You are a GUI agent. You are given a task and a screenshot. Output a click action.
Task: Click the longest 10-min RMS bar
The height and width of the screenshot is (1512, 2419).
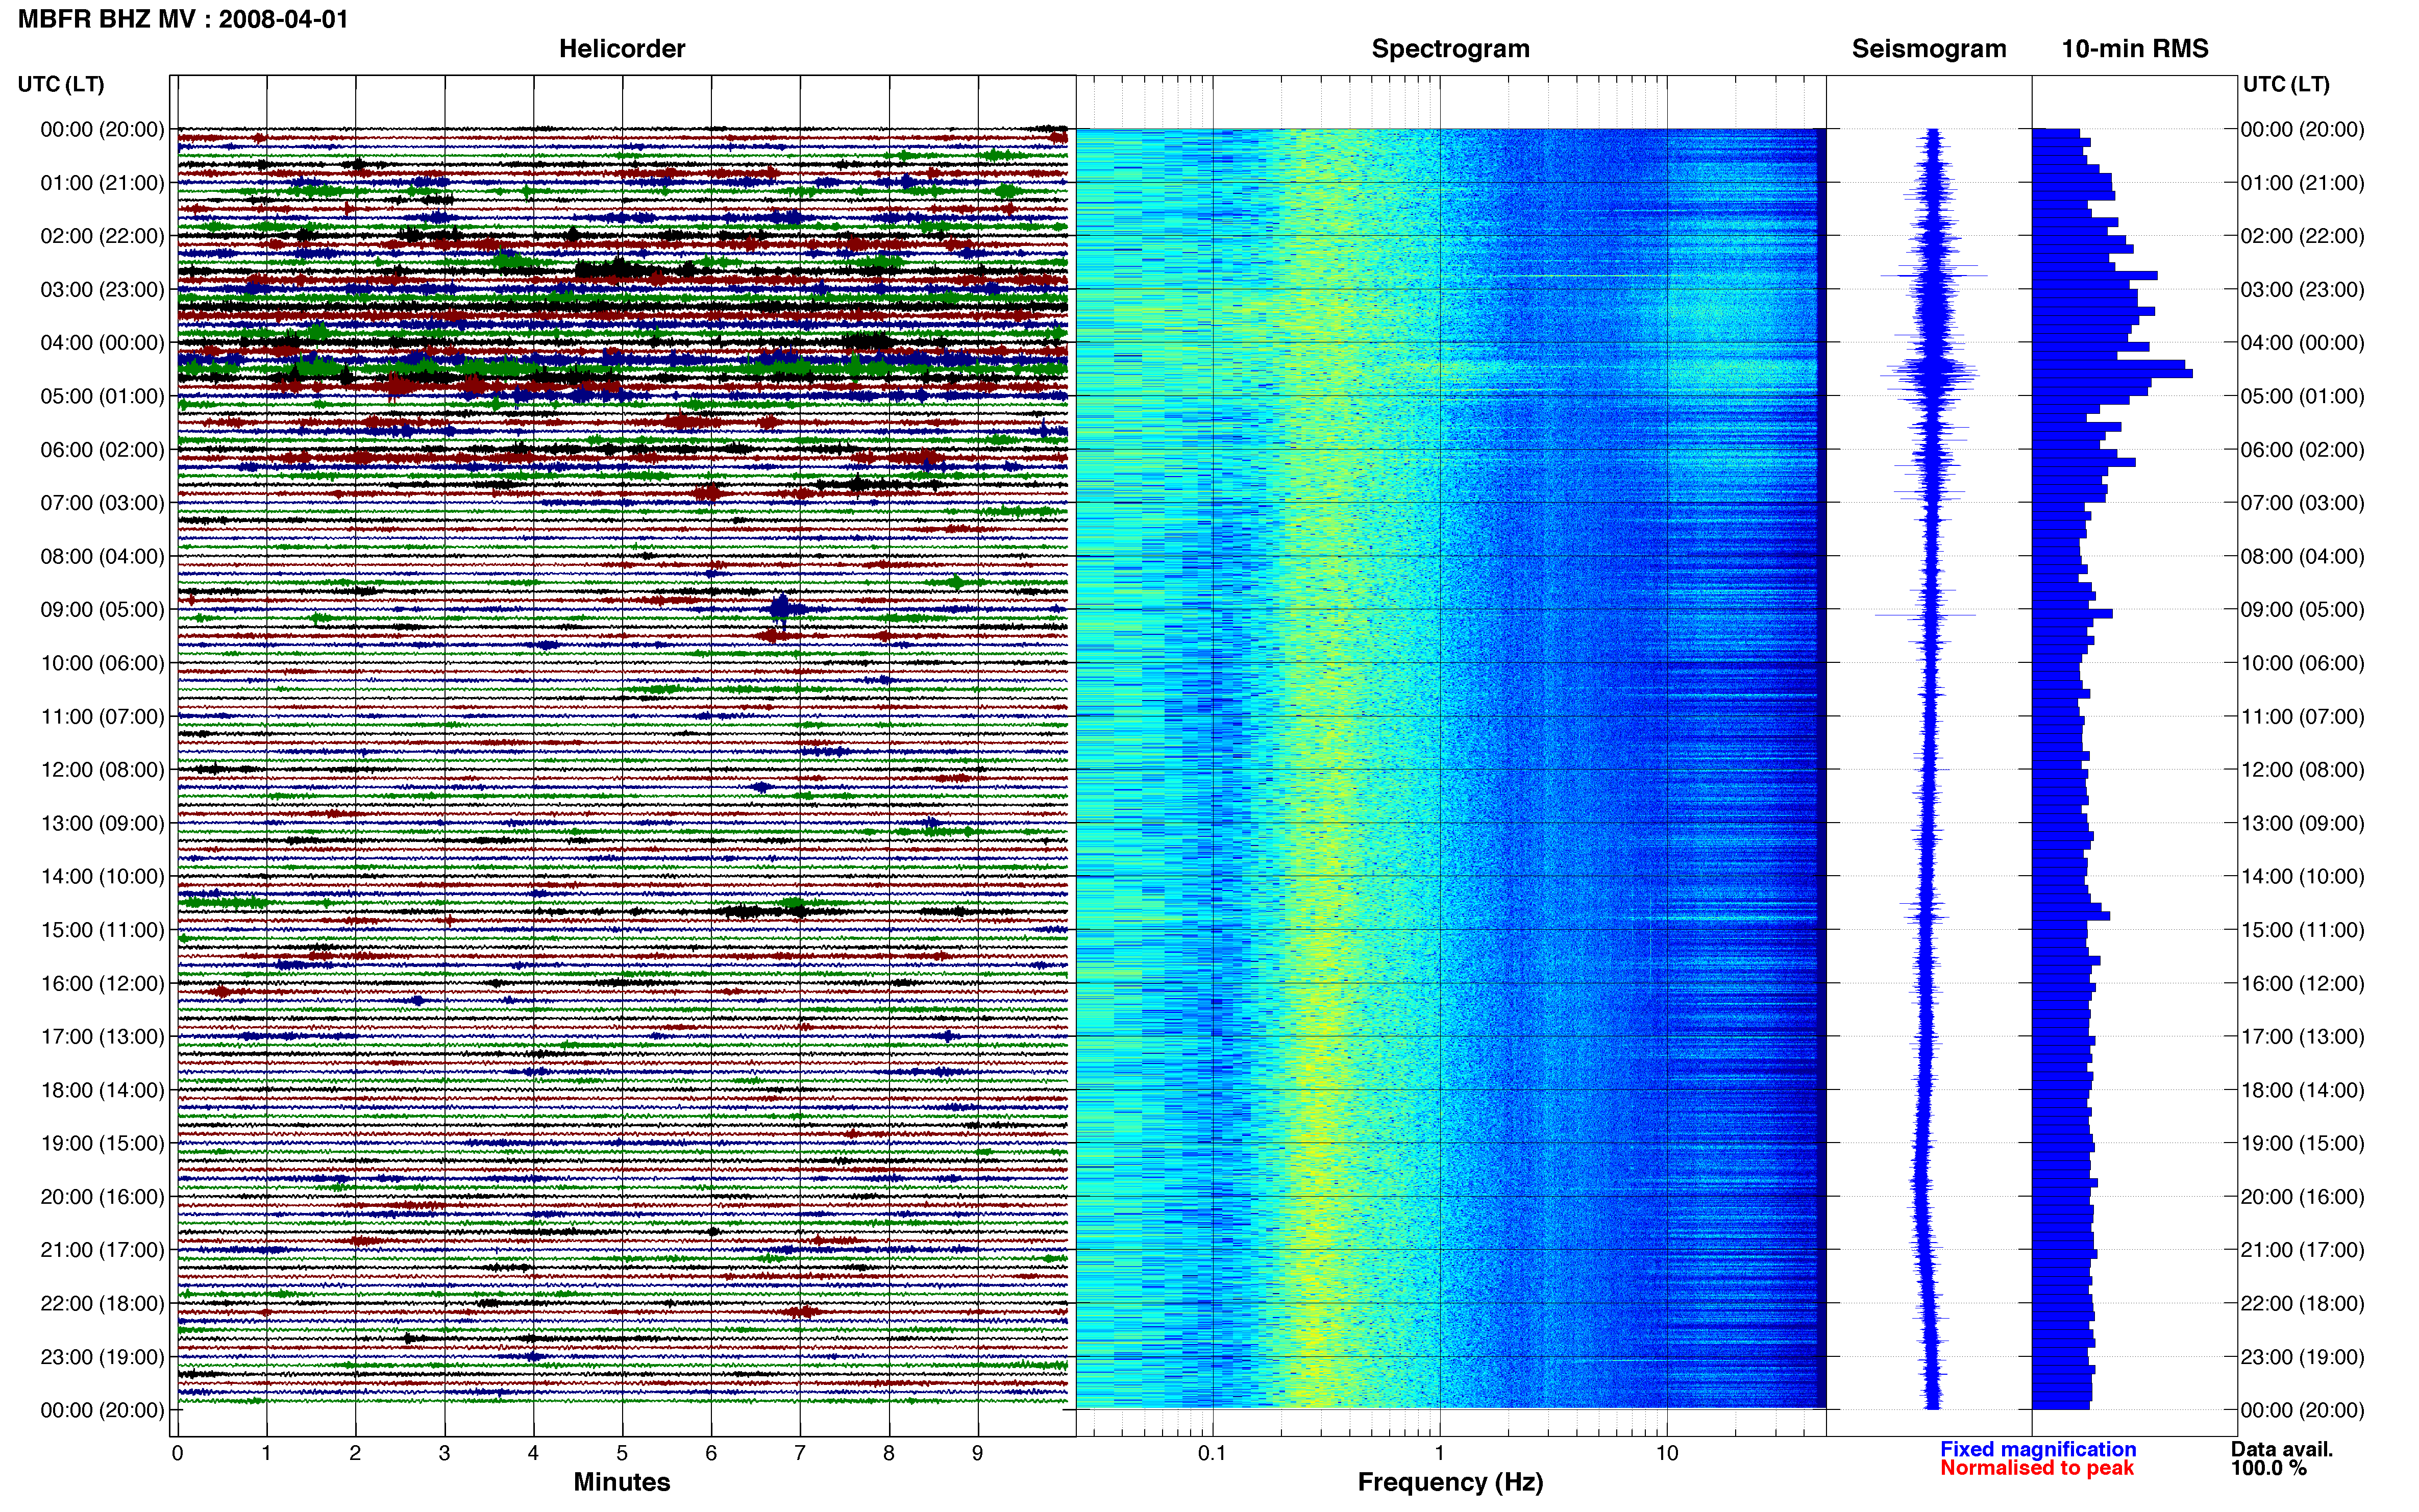coord(2112,373)
